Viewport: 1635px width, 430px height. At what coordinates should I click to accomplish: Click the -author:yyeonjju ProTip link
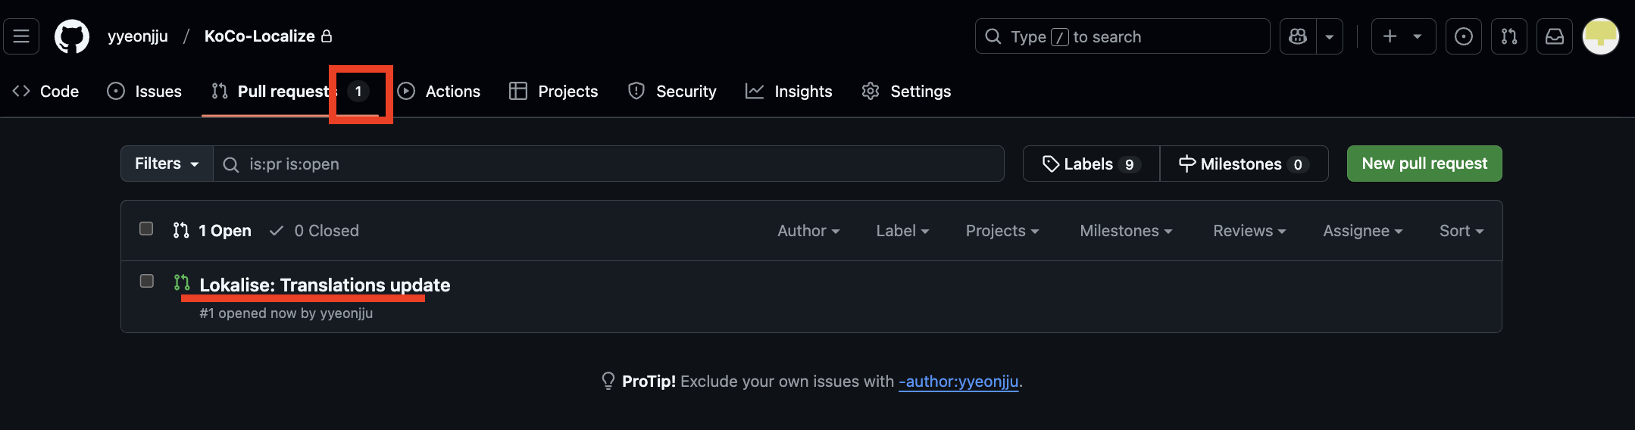coord(958,382)
